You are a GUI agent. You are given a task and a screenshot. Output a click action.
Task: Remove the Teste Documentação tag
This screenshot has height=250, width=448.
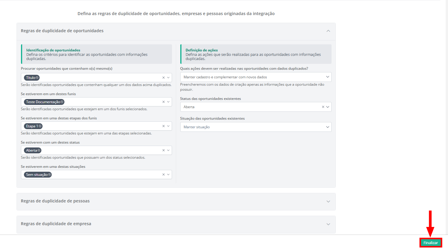(62, 102)
